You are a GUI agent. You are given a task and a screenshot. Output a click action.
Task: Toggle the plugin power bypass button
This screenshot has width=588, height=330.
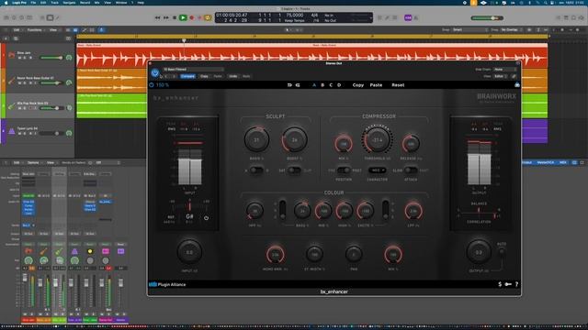(155, 73)
